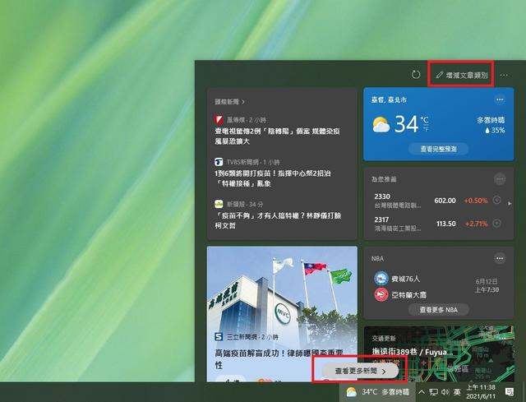Open the panel's top-right more options menu
The image size is (526, 402).
[x=504, y=75]
